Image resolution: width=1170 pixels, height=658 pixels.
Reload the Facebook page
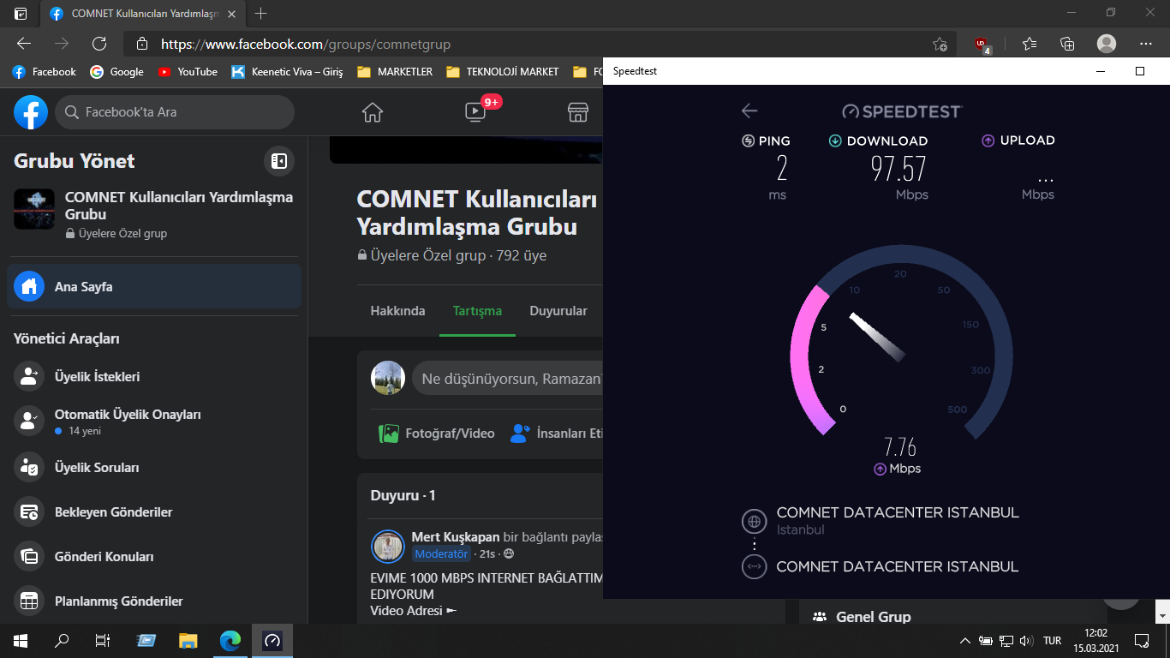(99, 44)
